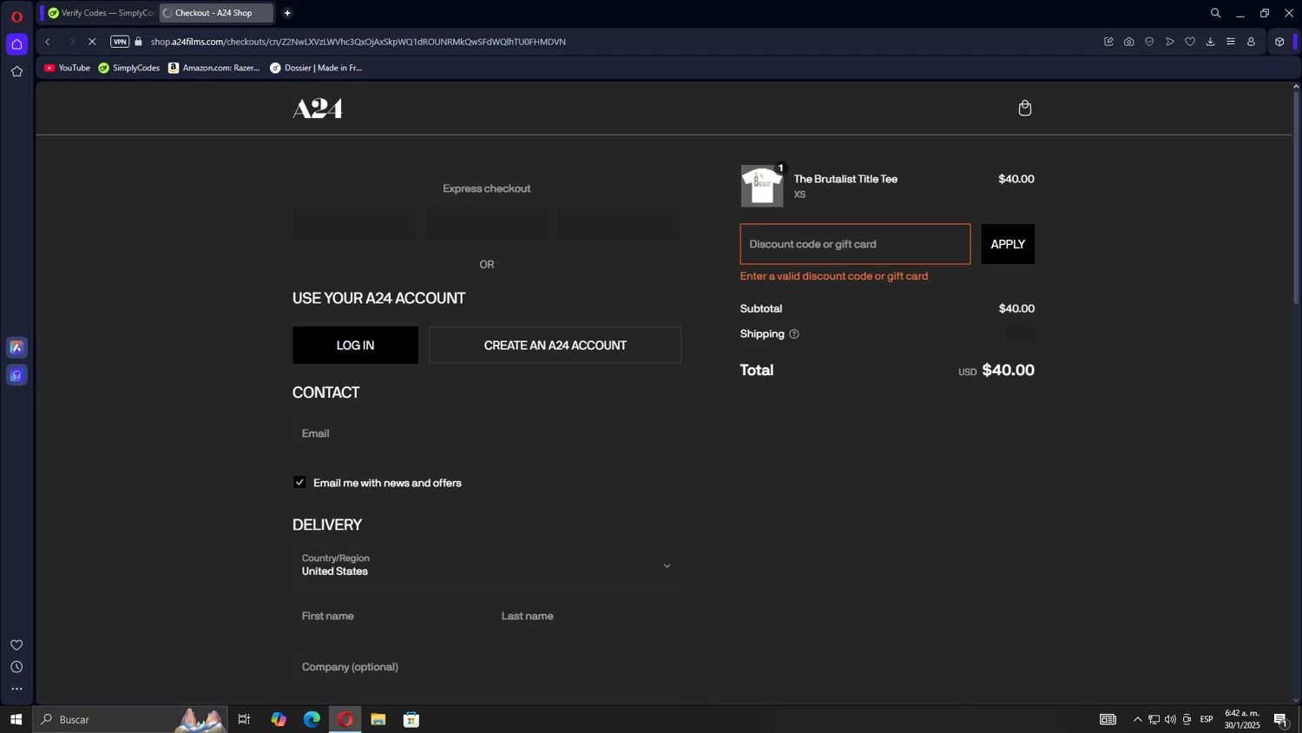Screen dimensions: 1302x733
Task: Open bookmarks star in sidebar
Action: [16, 72]
